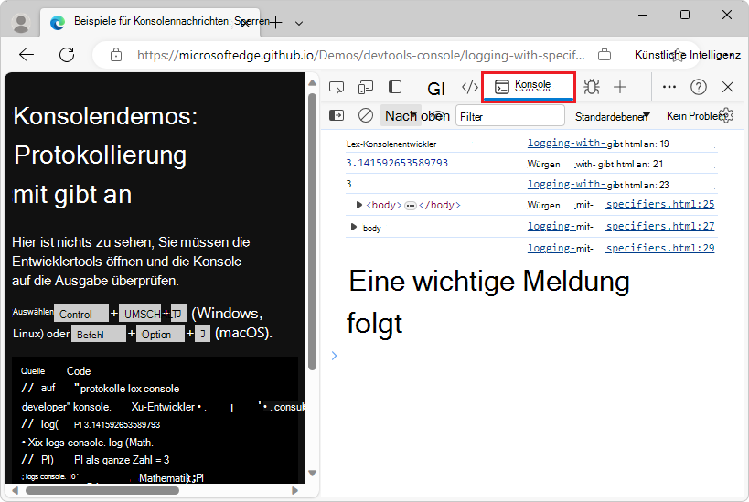Open DevTools help question-mark icon
Image resolution: width=749 pixels, height=502 pixels.
(699, 87)
